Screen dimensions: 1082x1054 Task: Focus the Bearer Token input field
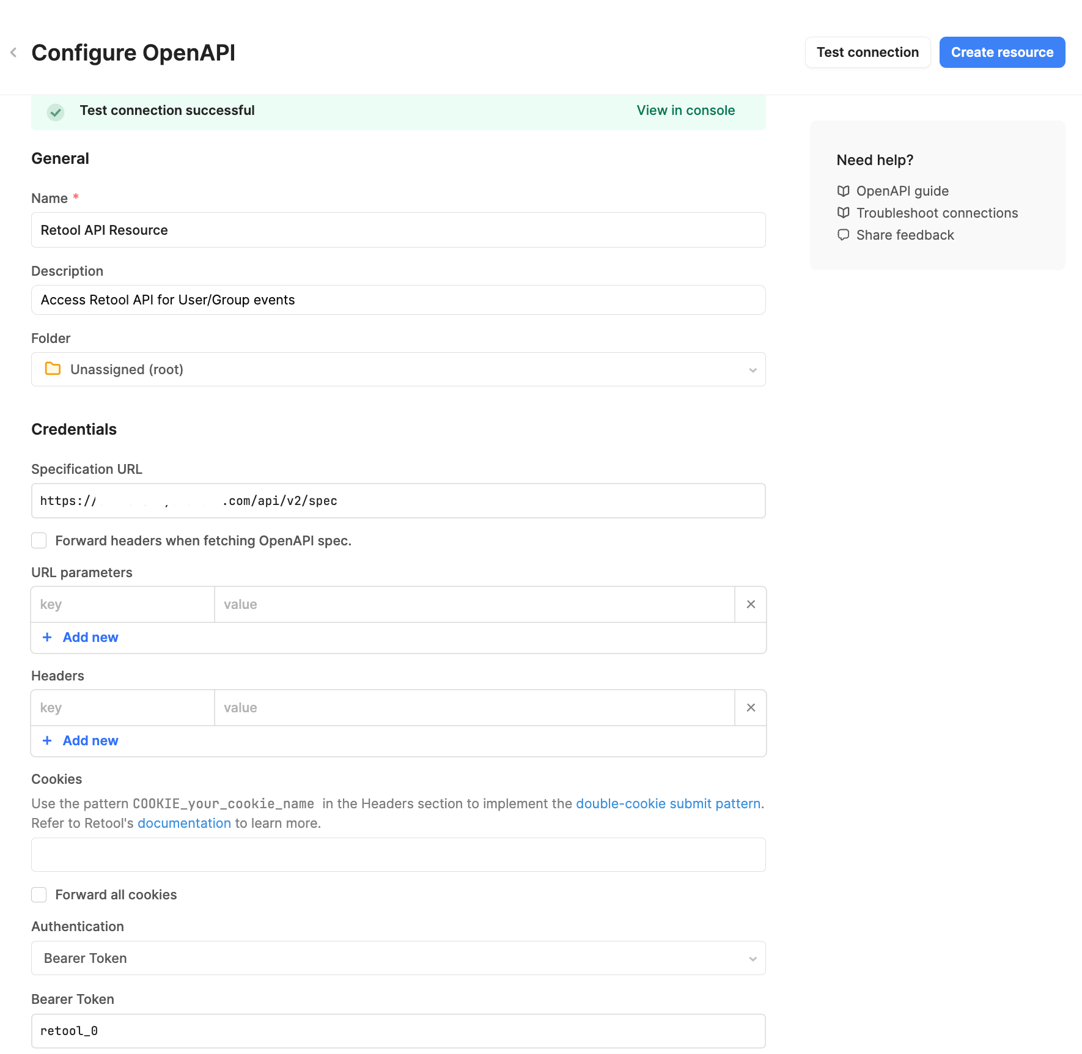(399, 1031)
